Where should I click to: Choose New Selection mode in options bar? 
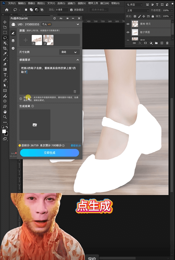point(26,10)
